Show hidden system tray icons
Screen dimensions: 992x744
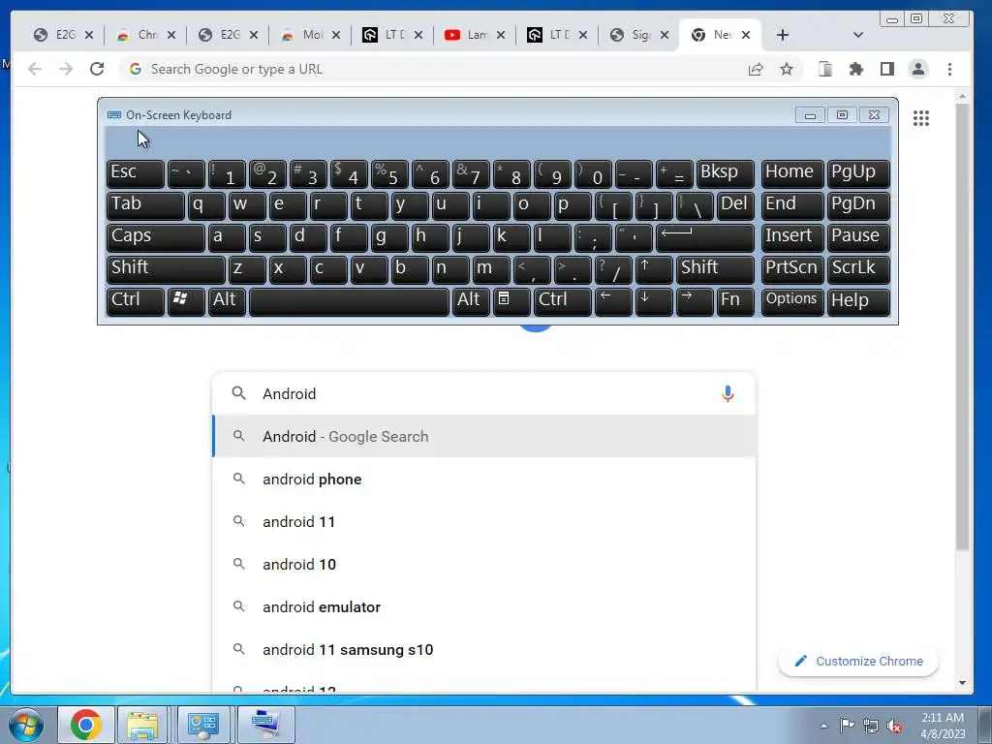pos(823,726)
